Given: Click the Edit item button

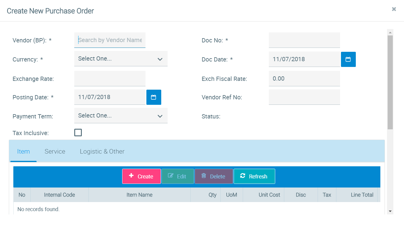Looking at the screenshot, I should point(178,176).
